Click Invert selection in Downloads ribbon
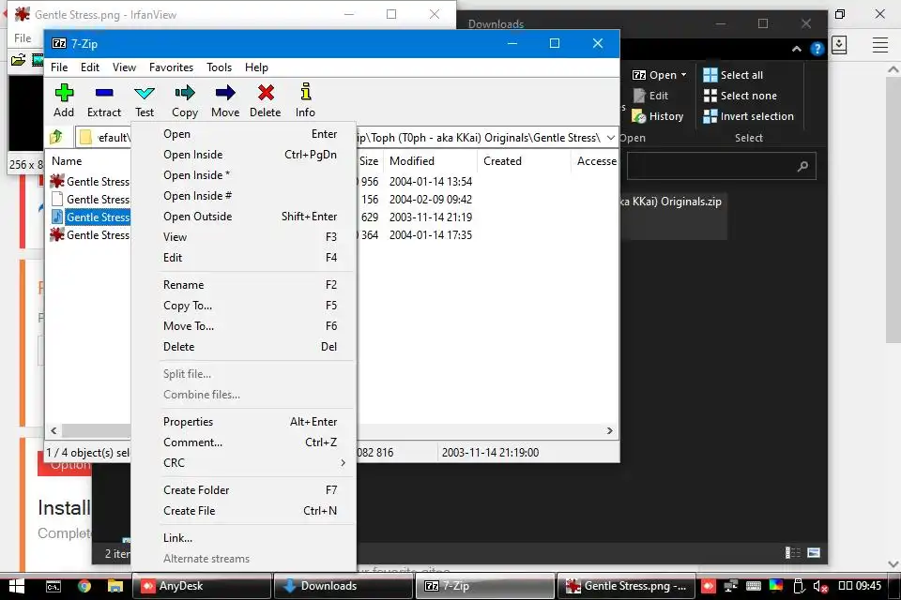Image resolution: width=901 pixels, height=600 pixels. [749, 116]
